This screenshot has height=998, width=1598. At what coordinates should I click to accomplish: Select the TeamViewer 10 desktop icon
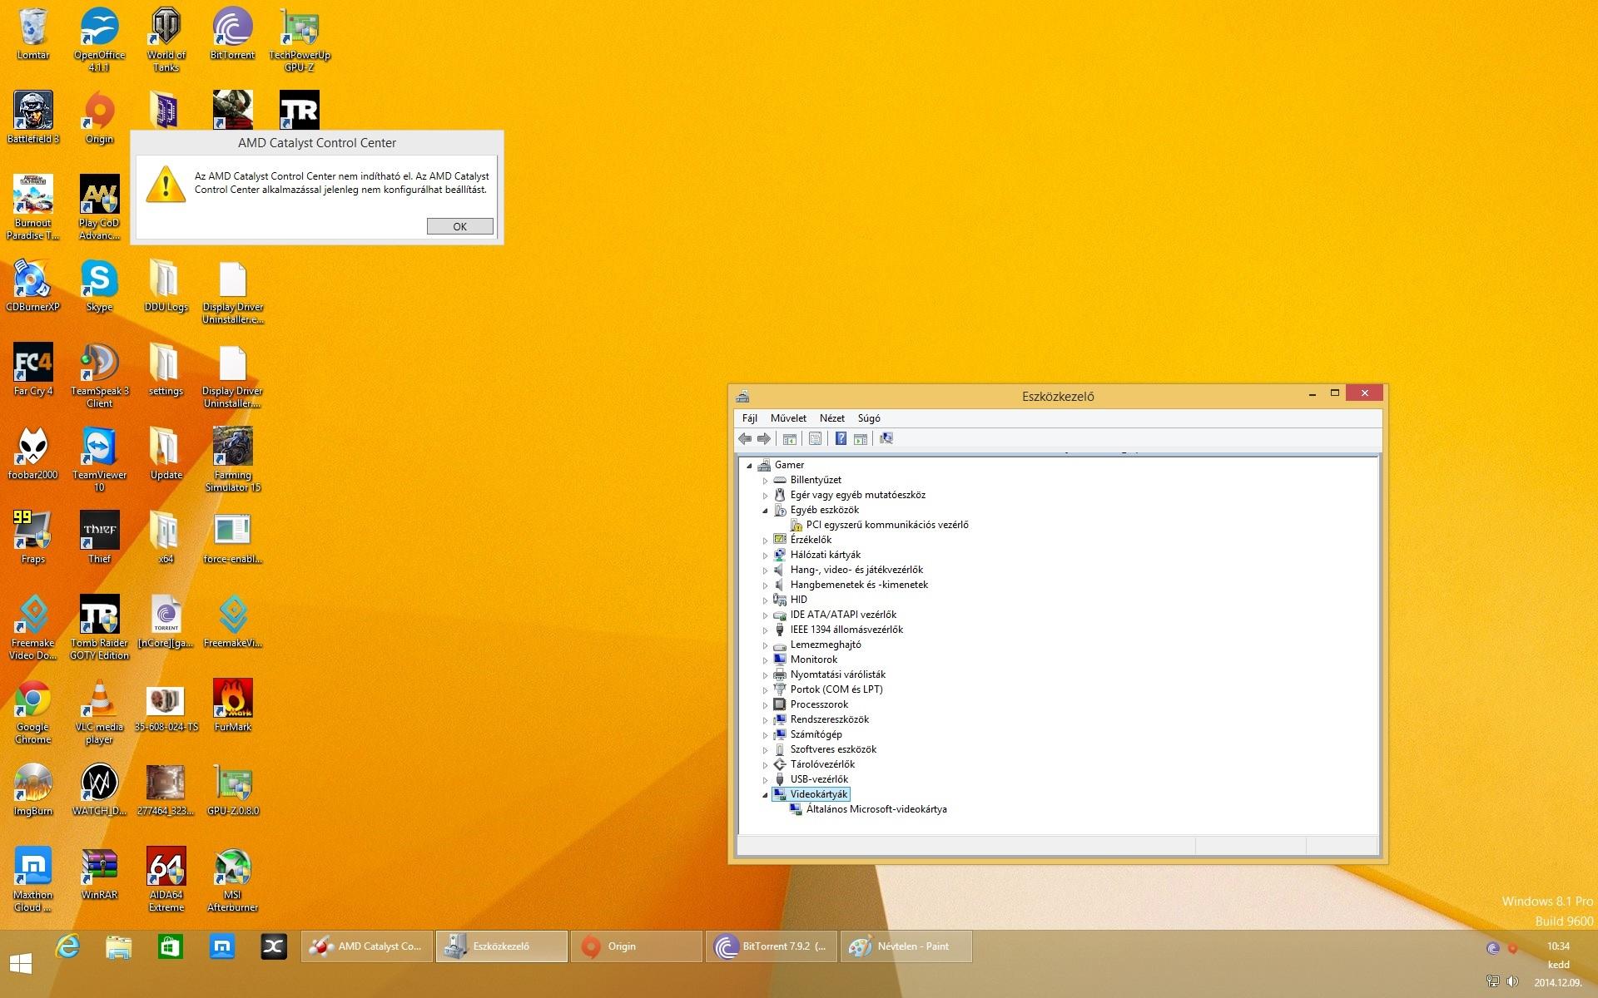[x=100, y=459]
